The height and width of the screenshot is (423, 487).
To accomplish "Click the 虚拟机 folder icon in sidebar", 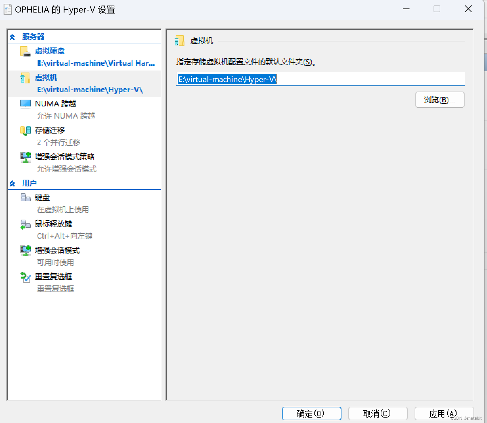I will pos(25,78).
